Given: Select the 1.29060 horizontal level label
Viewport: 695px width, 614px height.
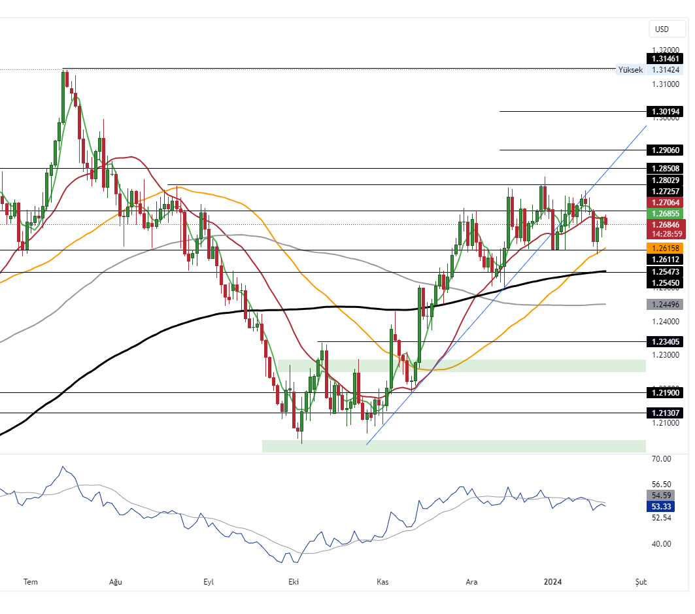Looking at the screenshot, I should 665,150.
